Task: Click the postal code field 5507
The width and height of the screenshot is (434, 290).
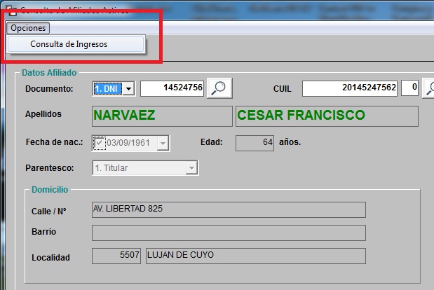Action: pyautogui.click(x=117, y=256)
